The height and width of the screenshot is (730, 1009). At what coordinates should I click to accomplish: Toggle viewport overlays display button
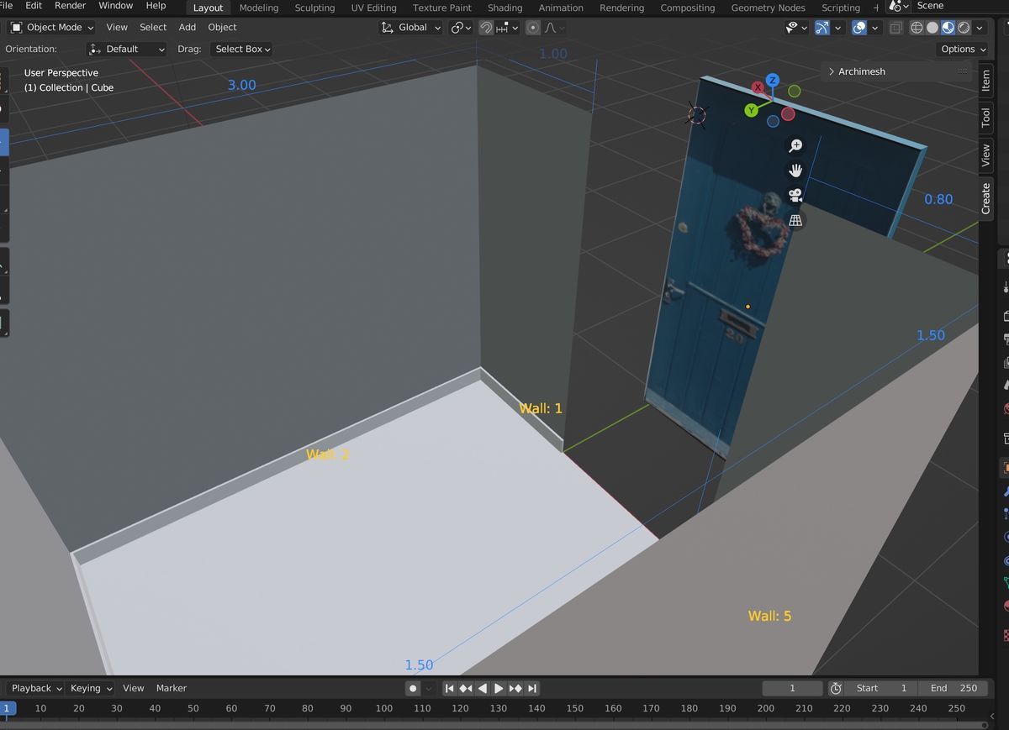tap(858, 28)
